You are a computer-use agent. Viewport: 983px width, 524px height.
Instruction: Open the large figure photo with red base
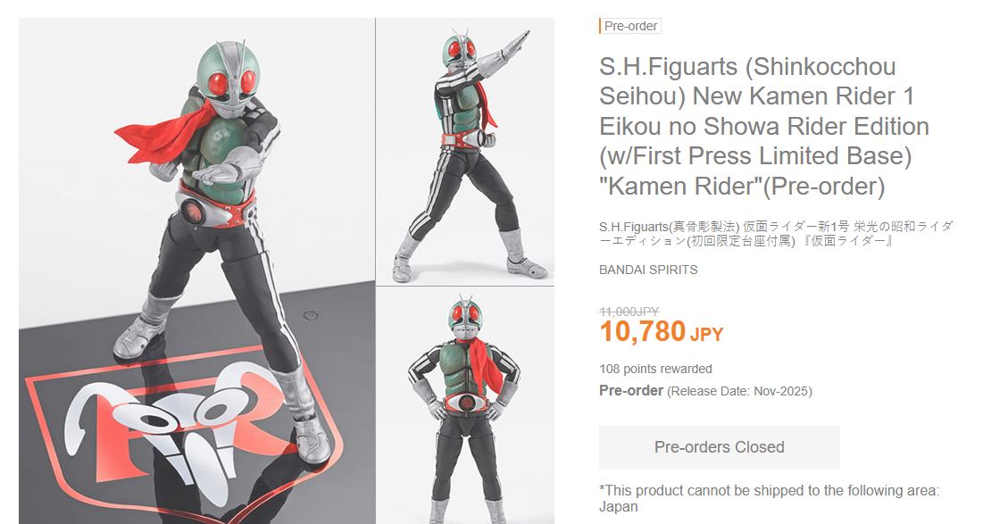pos(196,270)
